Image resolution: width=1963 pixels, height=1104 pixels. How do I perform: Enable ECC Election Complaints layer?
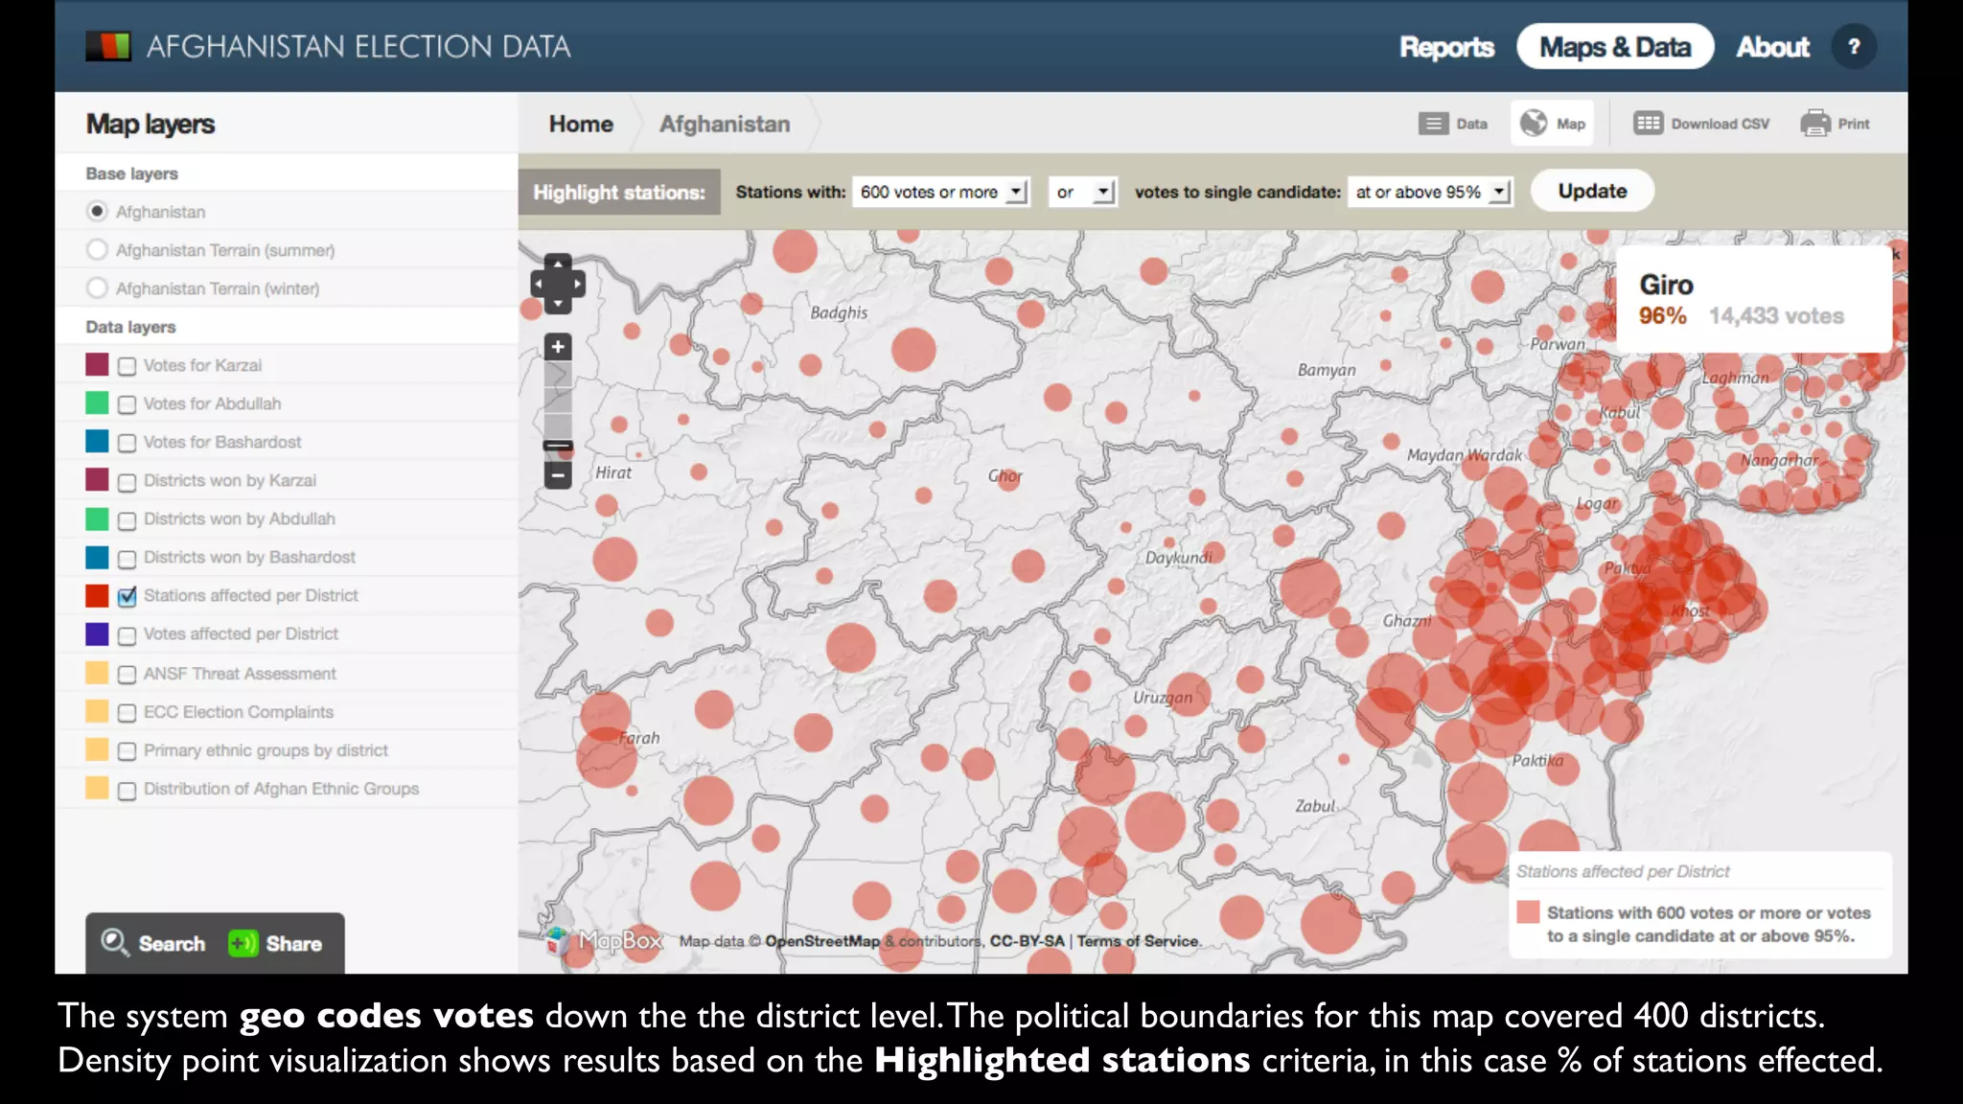[x=127, y=713]
